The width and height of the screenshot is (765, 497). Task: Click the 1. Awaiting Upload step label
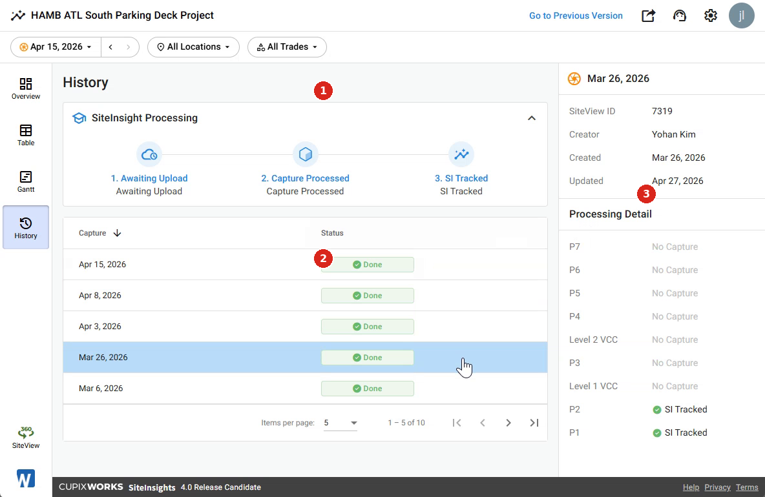pyautogui.click(x=149, y=178)
